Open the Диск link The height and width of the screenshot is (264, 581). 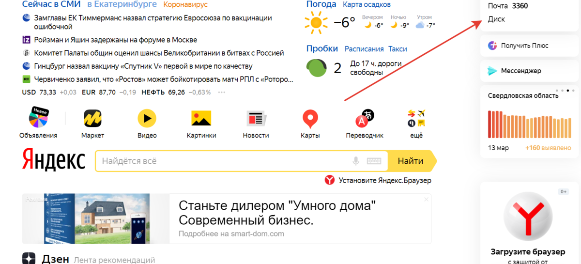click(x=496, y=19)
